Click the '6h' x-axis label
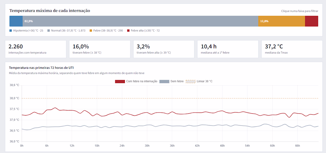326x153 pixels. tap(47, 146)
